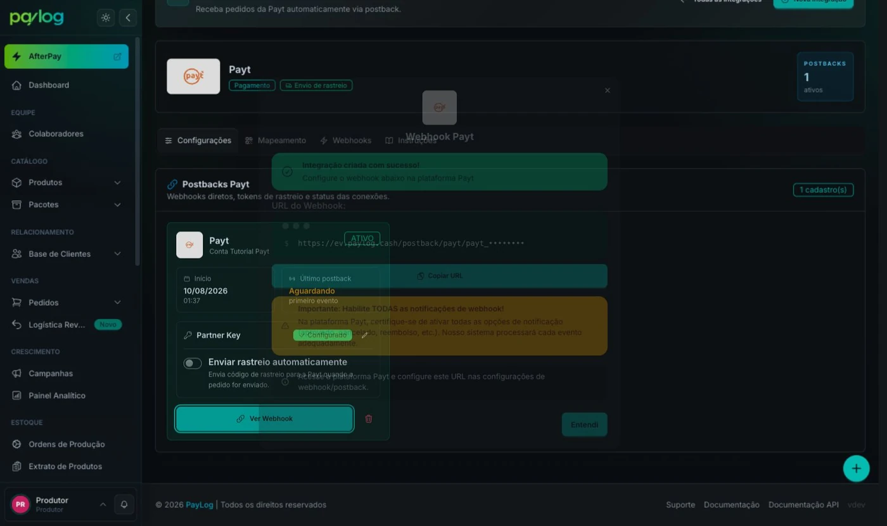
Task: Expand Base de Clientes submenu
Action: pyautogui.click(x=117, y=254)
